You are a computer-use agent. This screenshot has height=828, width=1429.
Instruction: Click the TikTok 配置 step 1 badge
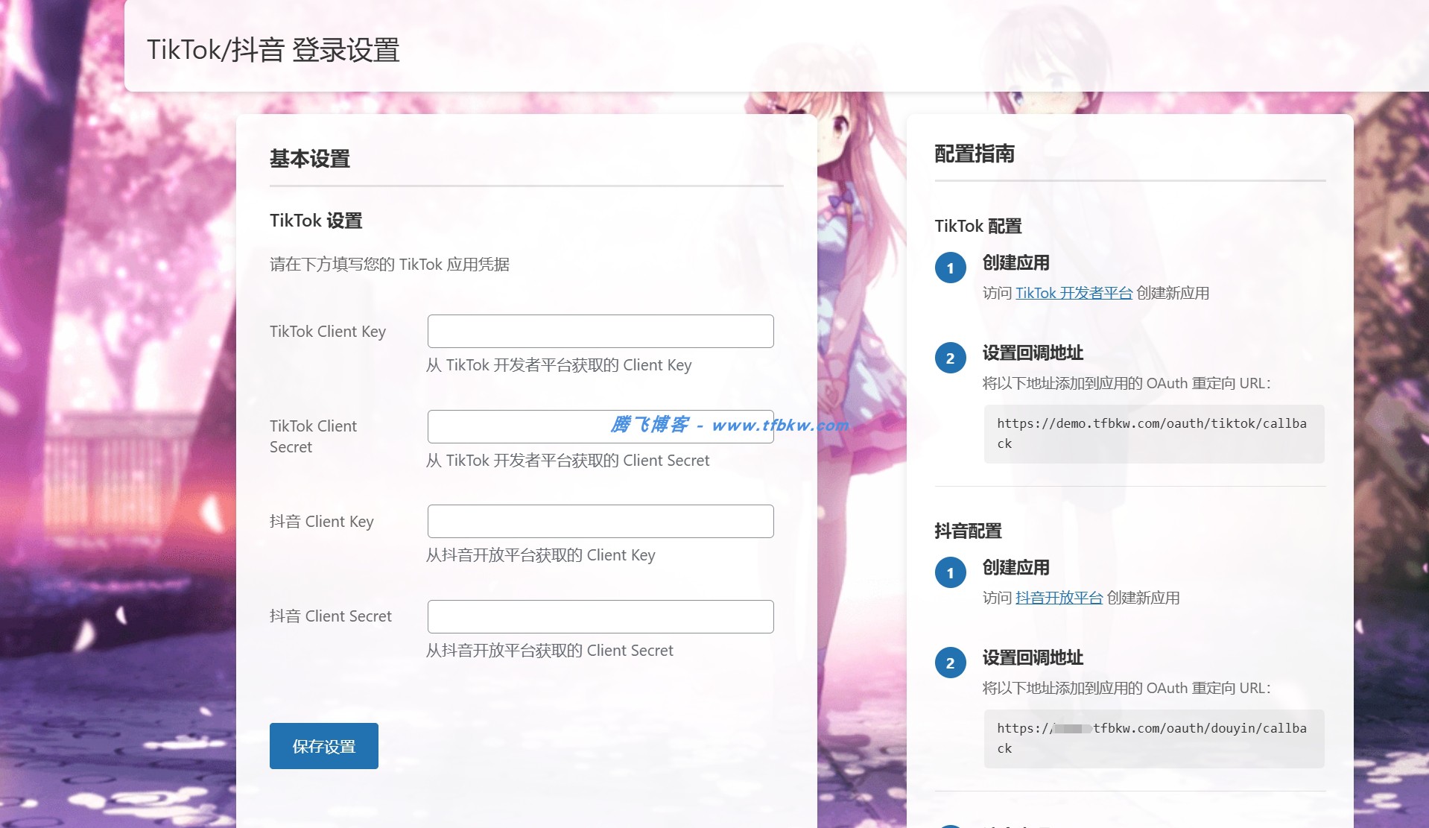(x=950, y=268)
